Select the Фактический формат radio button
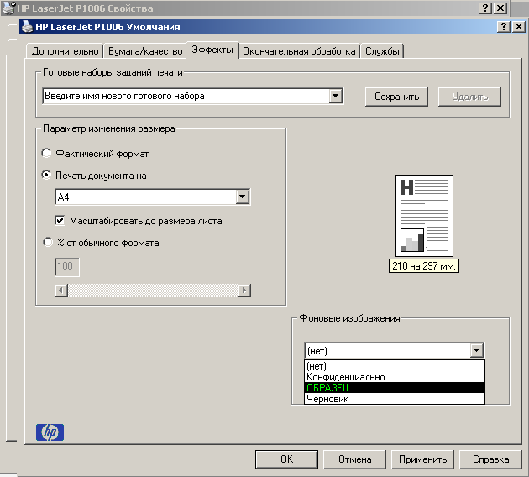 tap(46, 153)
